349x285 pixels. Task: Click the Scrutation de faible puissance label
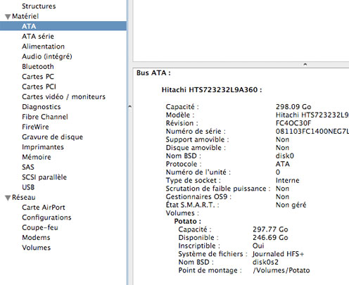pos(218,189)
